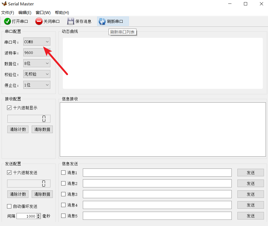Expand the 8位 data bits dropdown
Image resolution: width=268 pixels, height=226 pixels.
(x=37, y=63)
